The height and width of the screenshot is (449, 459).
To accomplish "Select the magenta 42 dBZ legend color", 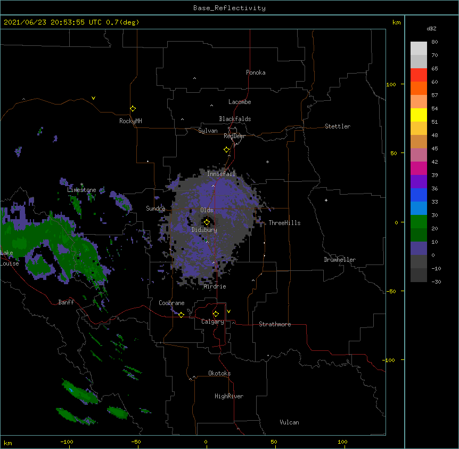I will (419, 168).
